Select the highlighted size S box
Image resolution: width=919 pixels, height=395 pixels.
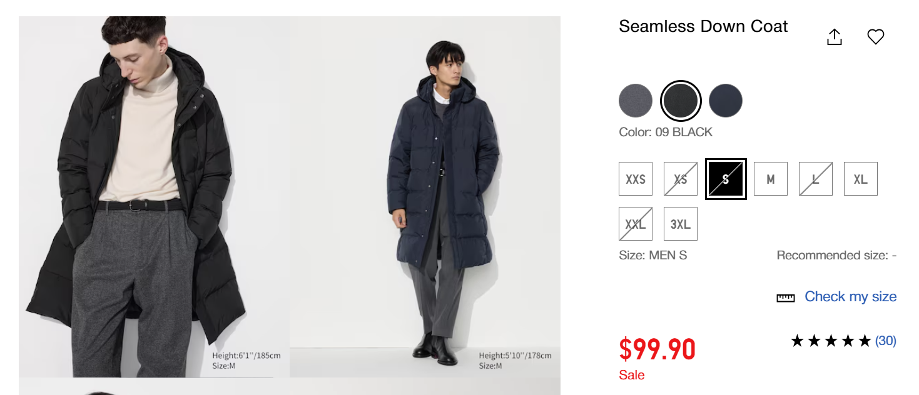pyautogui.click(x=725, y=179)
